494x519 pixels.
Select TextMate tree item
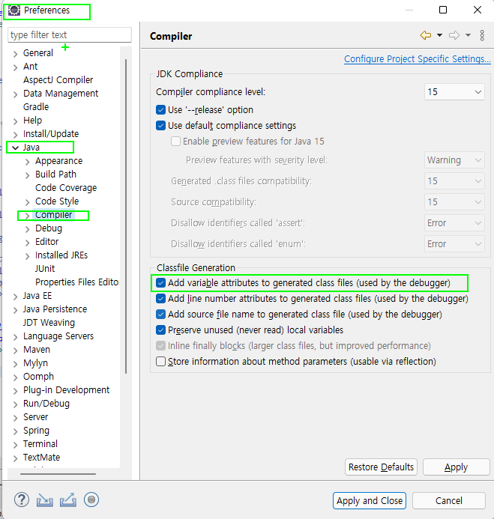click(42, 458)
